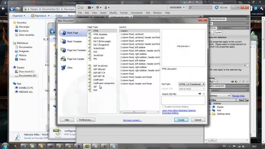Click the taskbar volume icon
This screenshot has width=265, height=149.
[243, 146]
